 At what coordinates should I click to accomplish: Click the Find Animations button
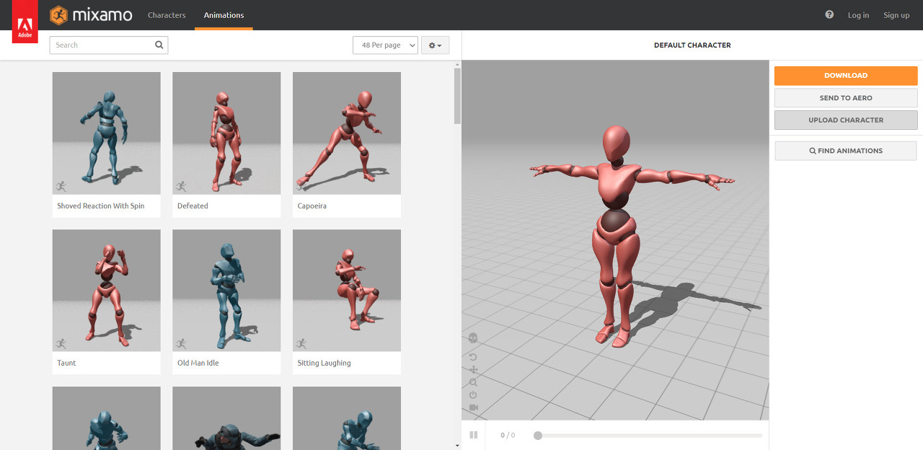[x=846, y=151]
